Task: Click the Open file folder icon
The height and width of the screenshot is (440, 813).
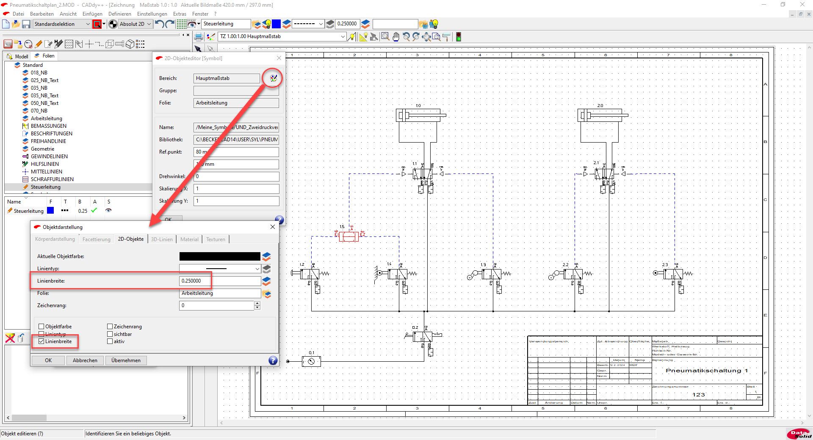Action: [16, 24]
